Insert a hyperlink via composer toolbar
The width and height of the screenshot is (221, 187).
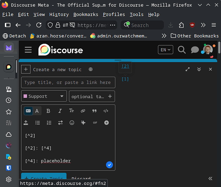pos(83,111)
